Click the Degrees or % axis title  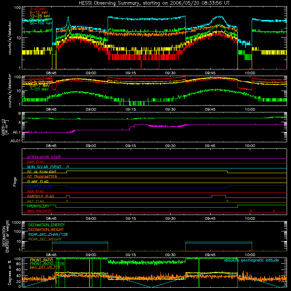9,272
